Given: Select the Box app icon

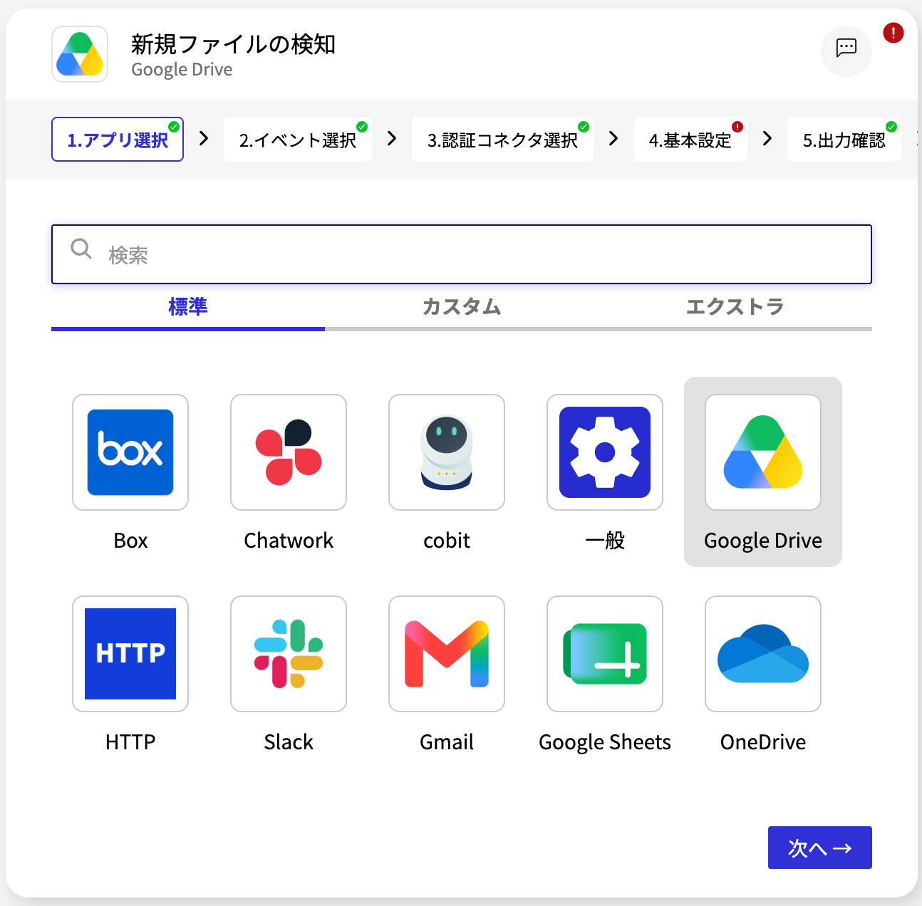Looking at the screenshot, I should pos(130,452).
